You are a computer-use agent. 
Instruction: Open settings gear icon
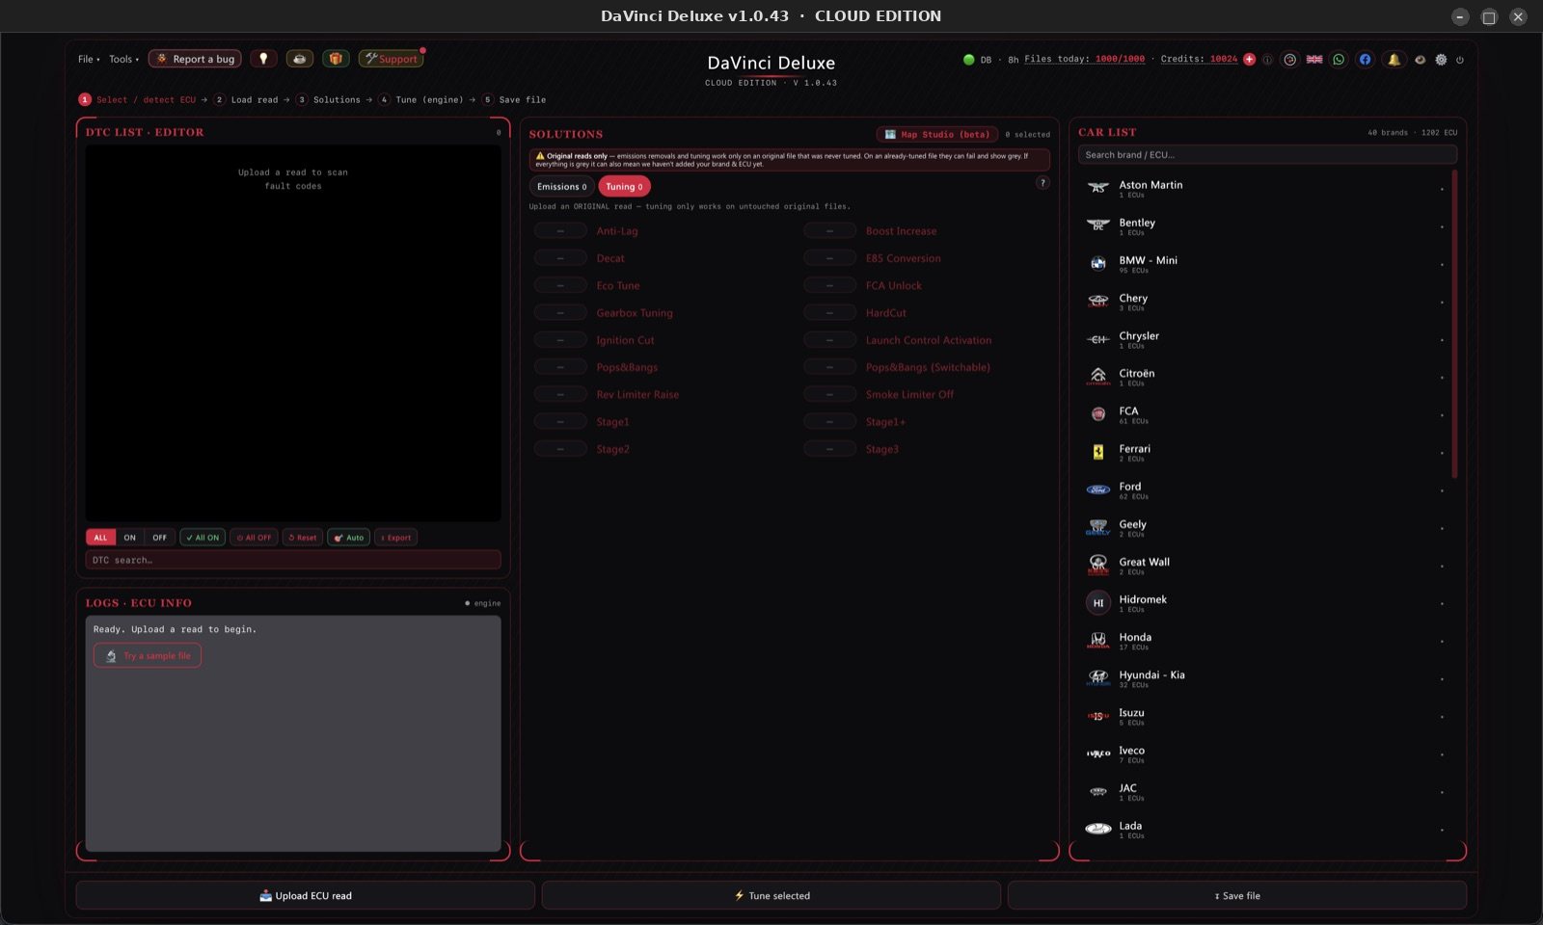click(1441, 60)
